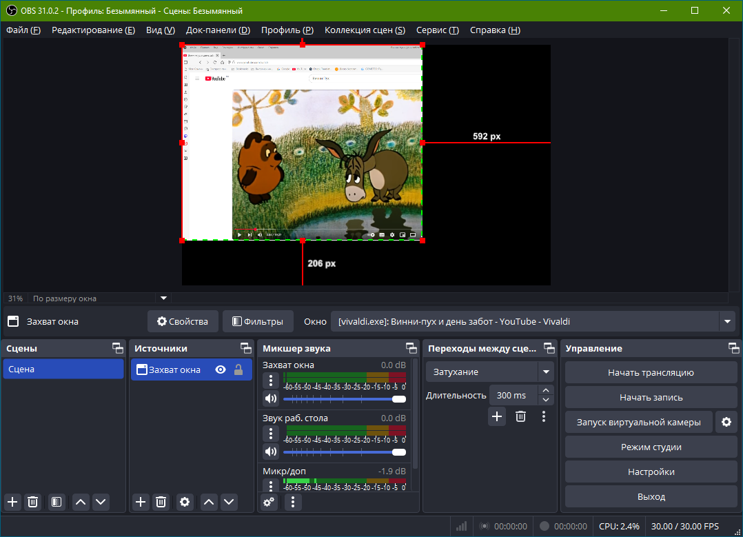Open transition properties three dots
This screenshot has height=537, width=743.
(544, 416)
